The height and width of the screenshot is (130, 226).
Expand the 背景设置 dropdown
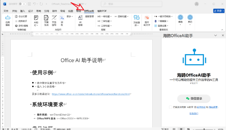(161, 26)
